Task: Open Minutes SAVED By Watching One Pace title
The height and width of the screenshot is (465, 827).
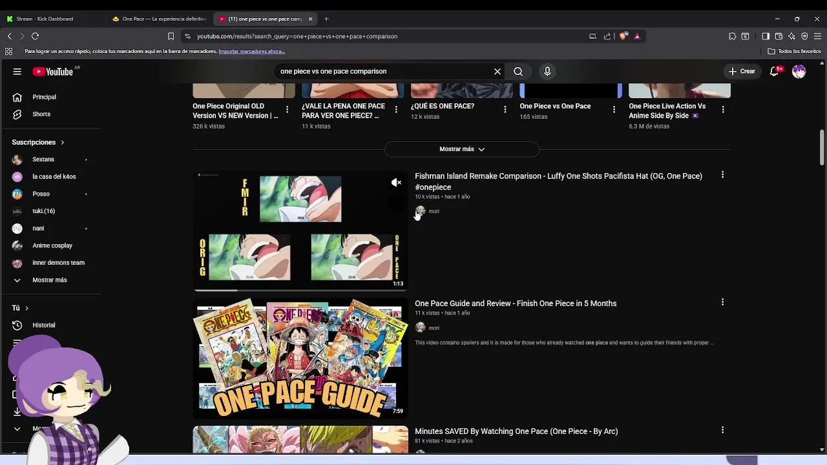Action: click(x=516, y=431)
